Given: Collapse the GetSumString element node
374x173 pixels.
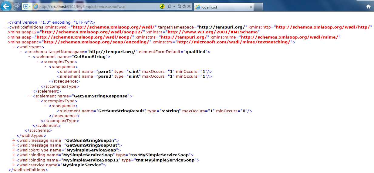Looking at the screenshot, I should tap(29, 57).
